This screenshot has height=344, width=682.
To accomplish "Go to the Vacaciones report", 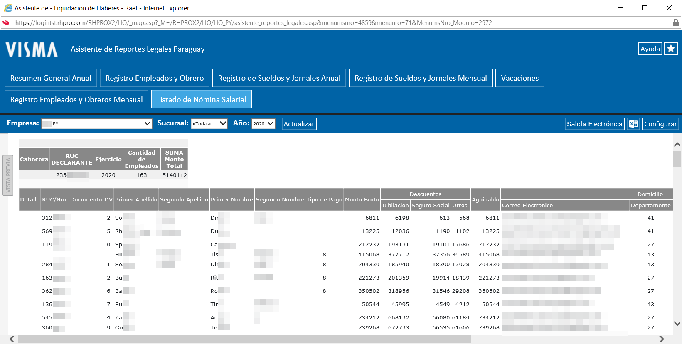I will click(x=520, y=78).
